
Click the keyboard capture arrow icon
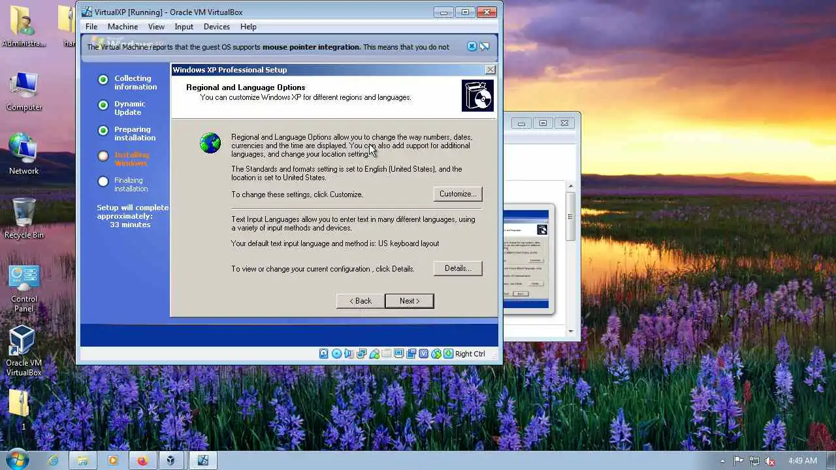pyautogui.click(x=449, y=354)
